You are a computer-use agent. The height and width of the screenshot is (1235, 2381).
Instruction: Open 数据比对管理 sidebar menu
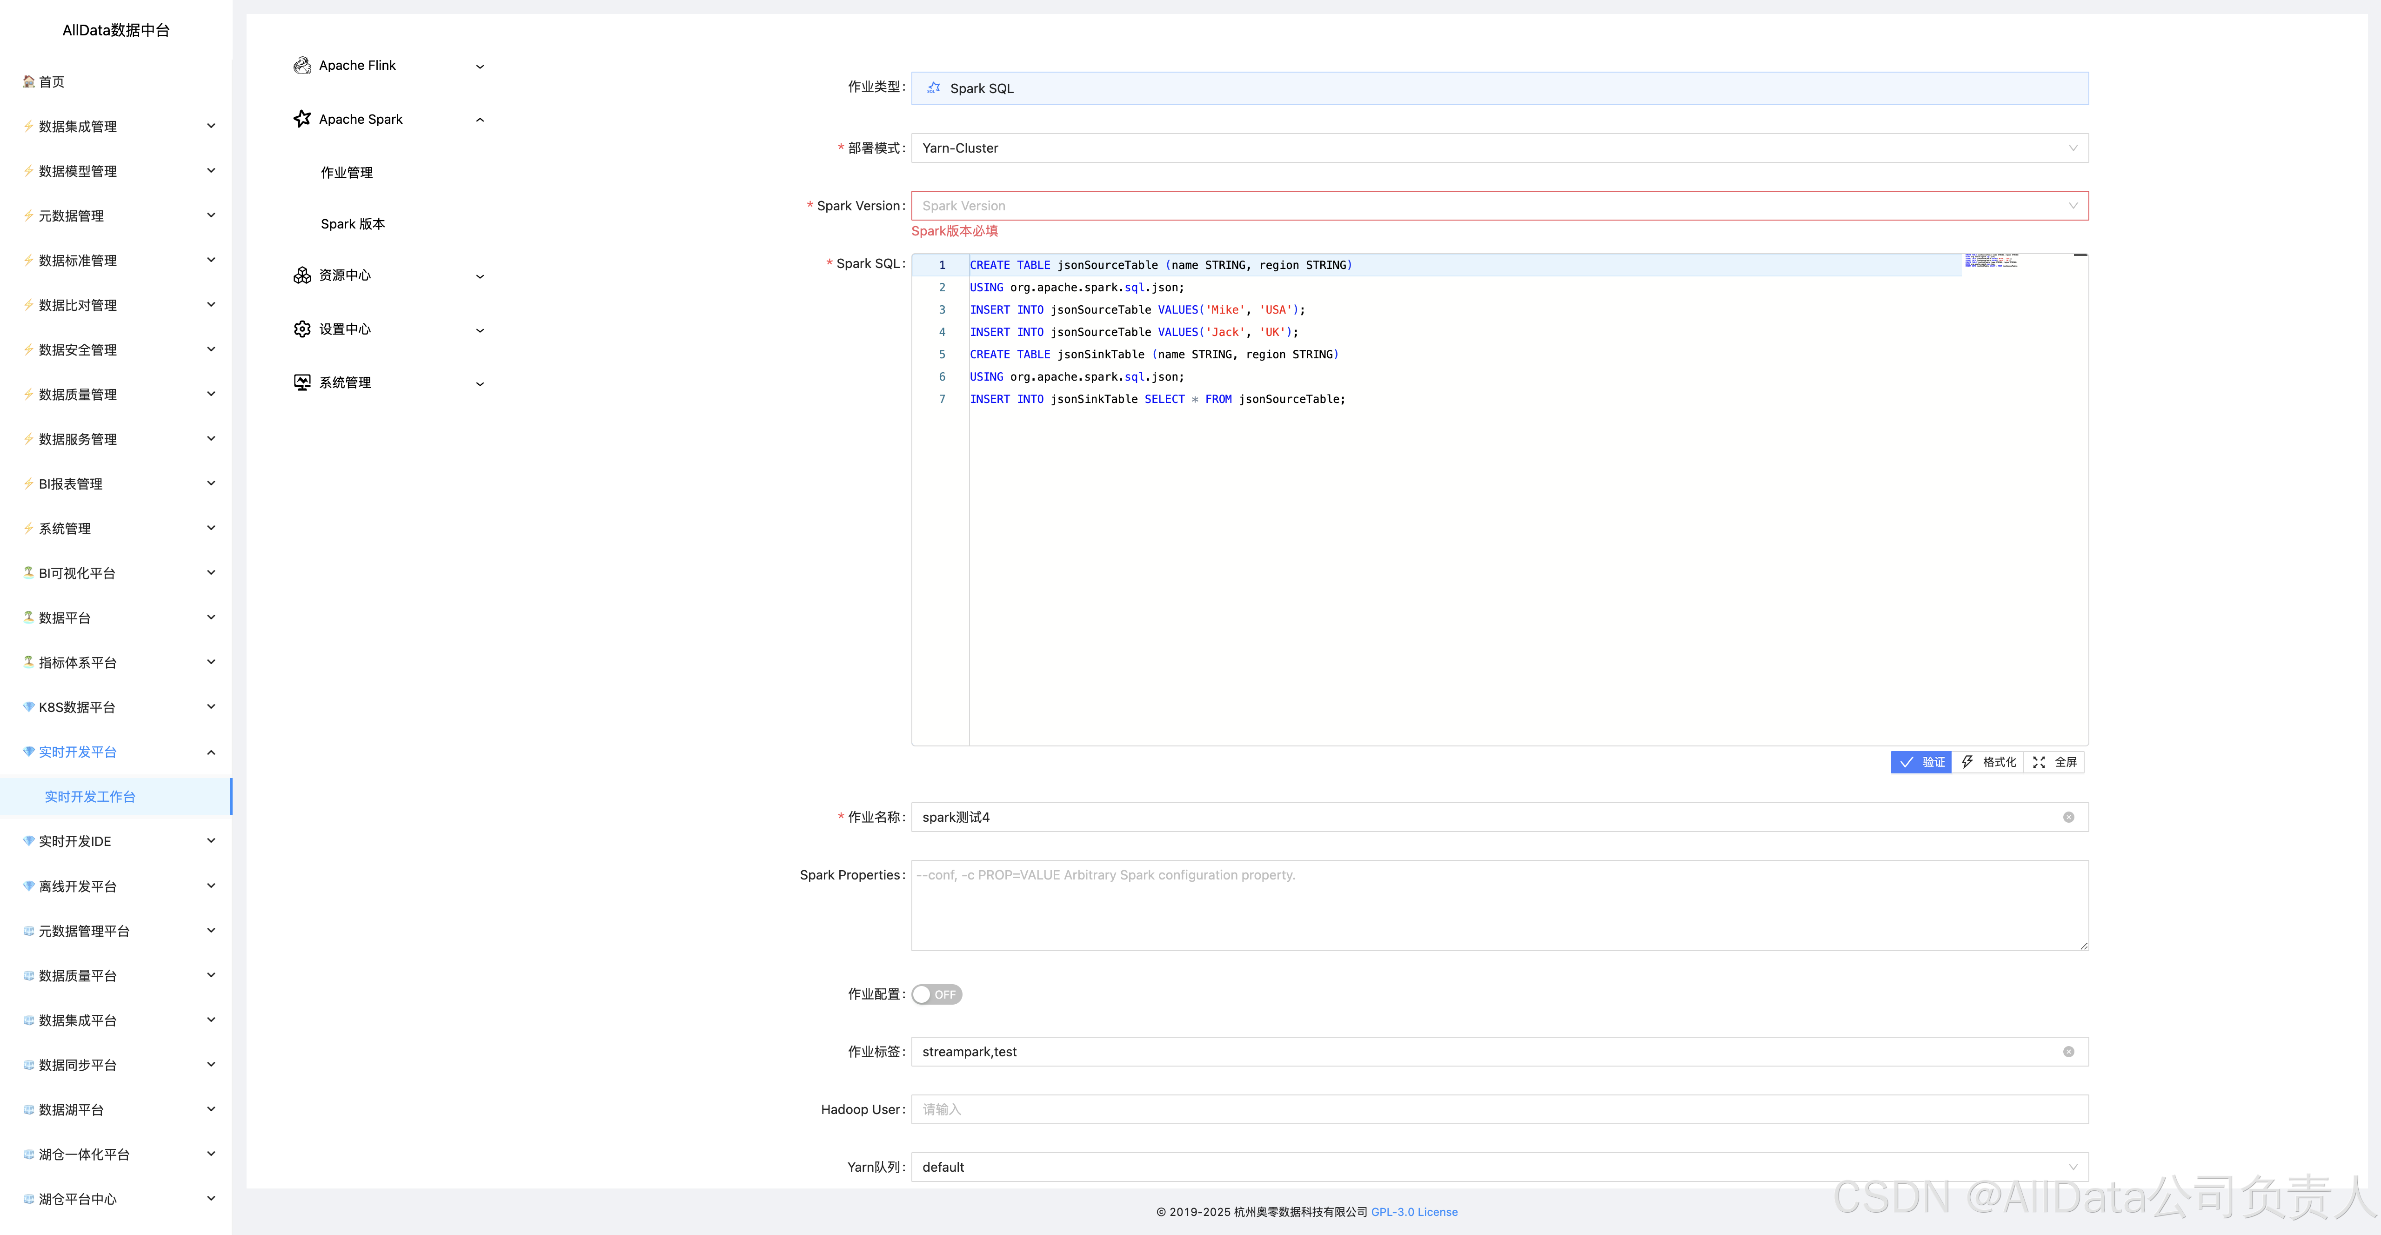tap(115, 305)
